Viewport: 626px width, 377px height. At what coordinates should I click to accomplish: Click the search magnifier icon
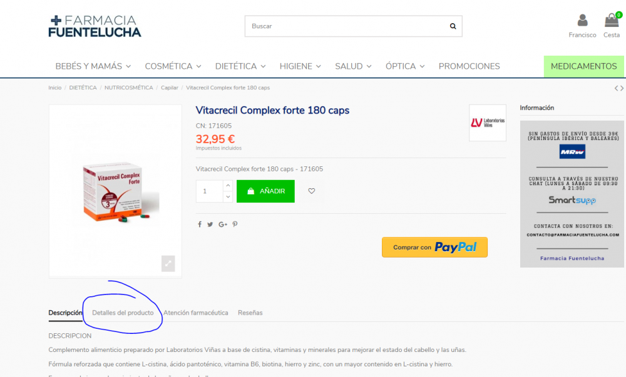point(453,26)
